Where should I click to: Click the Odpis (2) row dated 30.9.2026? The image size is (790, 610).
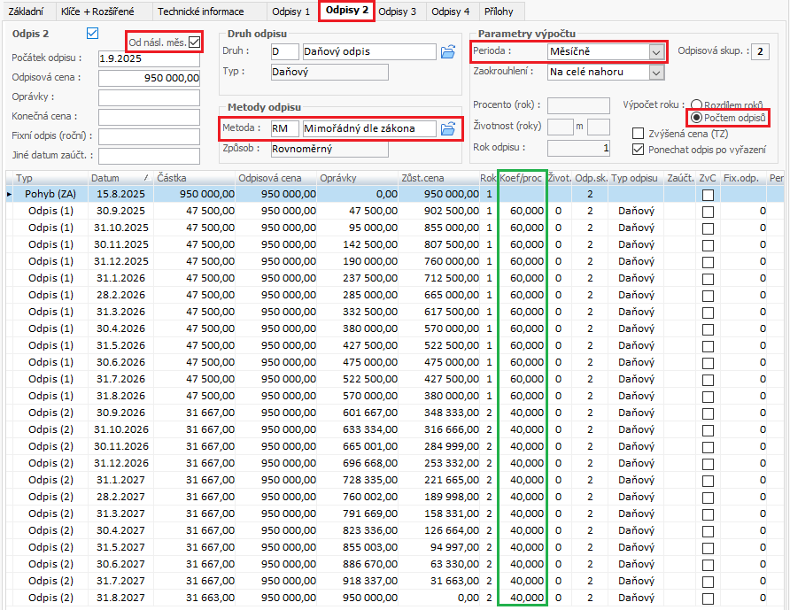point(396,413)
